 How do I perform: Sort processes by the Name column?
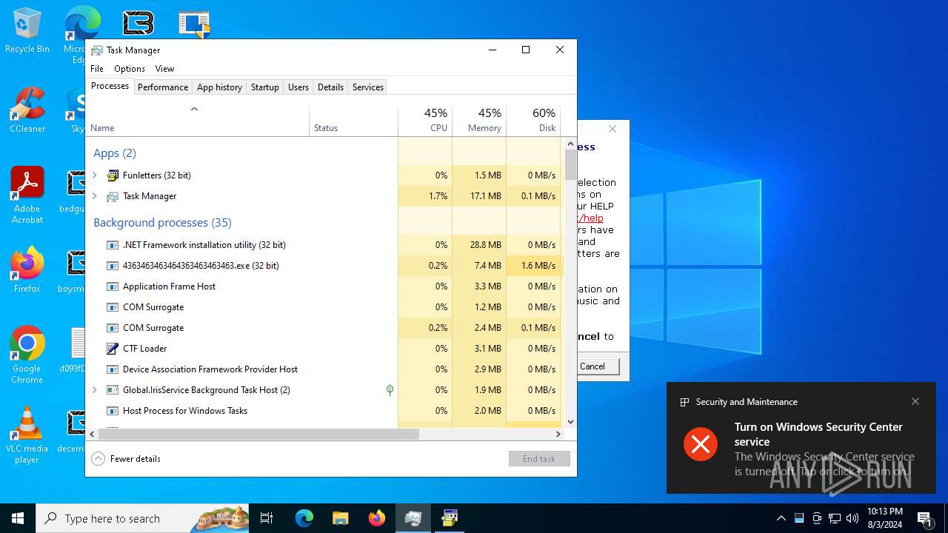(x=198, y=121)
